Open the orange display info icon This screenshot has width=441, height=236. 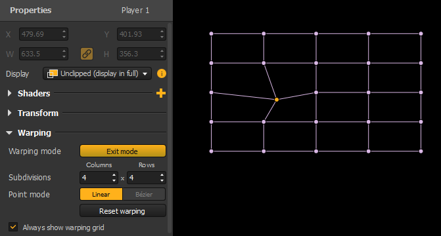162,73
